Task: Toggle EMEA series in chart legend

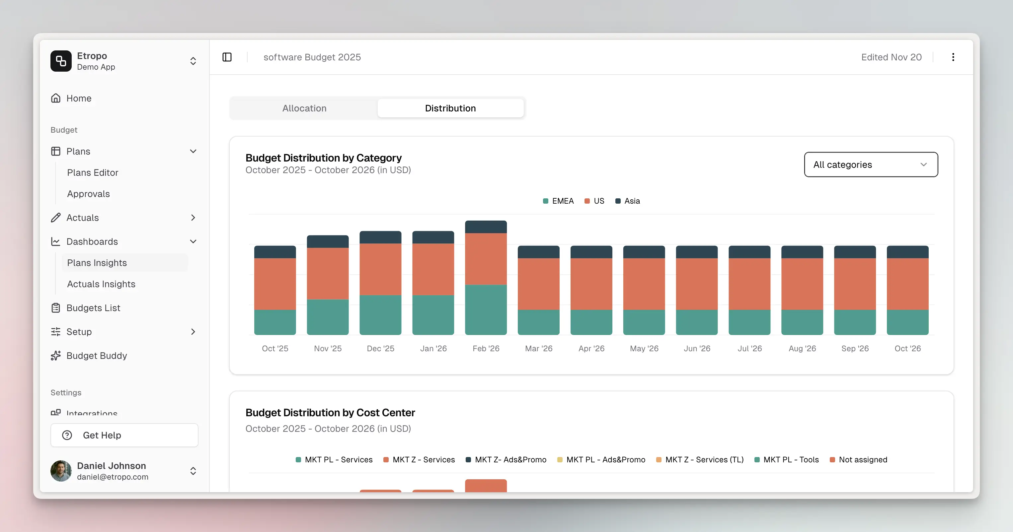Action: click(558, 201)
